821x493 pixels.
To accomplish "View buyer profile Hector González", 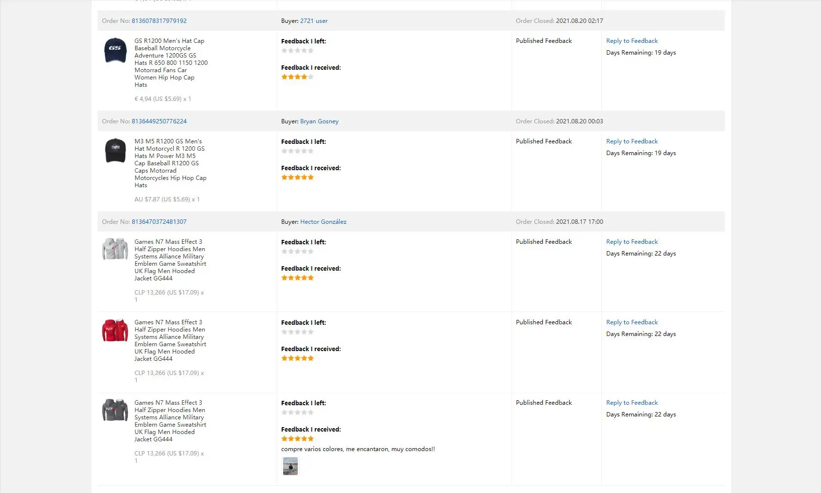I will (323, 222).
